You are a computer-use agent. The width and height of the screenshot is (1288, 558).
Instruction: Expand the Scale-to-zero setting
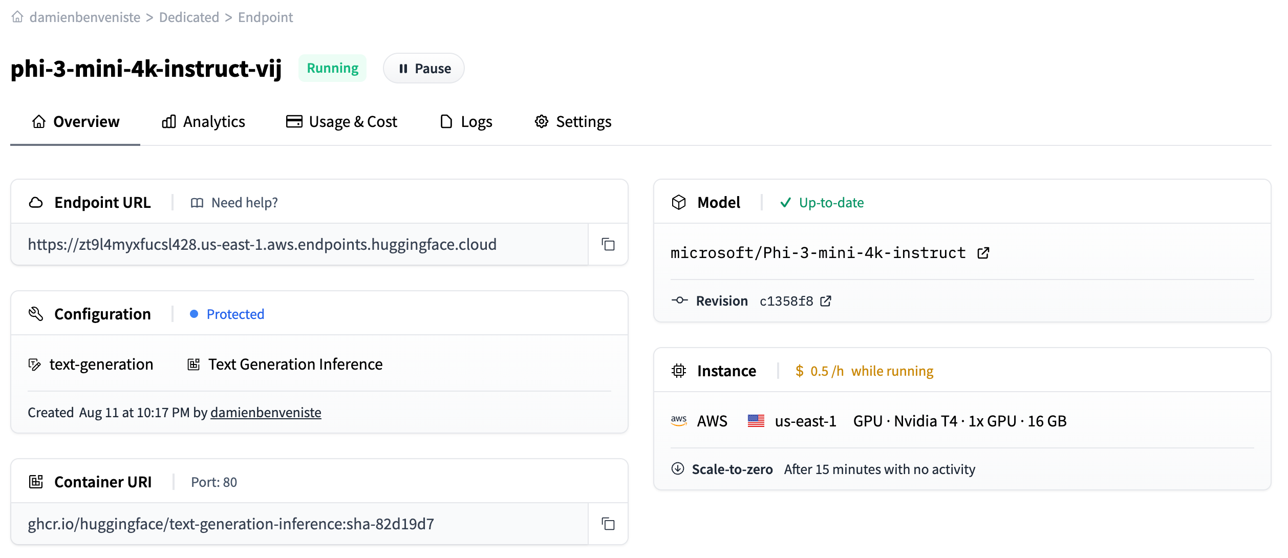click(732, 468)
